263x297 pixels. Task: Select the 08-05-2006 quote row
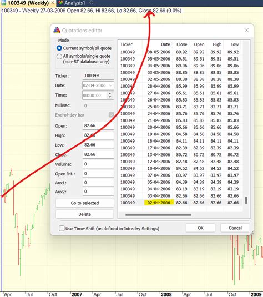180,52
